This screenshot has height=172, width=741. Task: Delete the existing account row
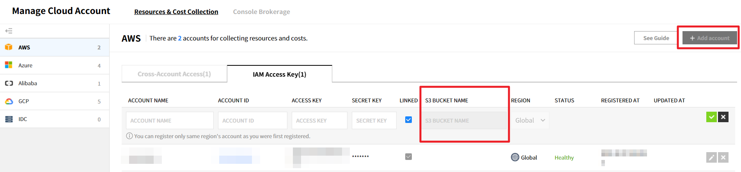[723, 157]
